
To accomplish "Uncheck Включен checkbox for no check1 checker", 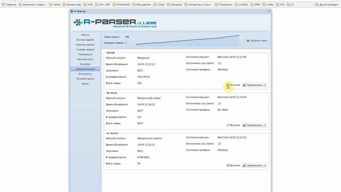I will pyautogui.click(x=228, y=165).
